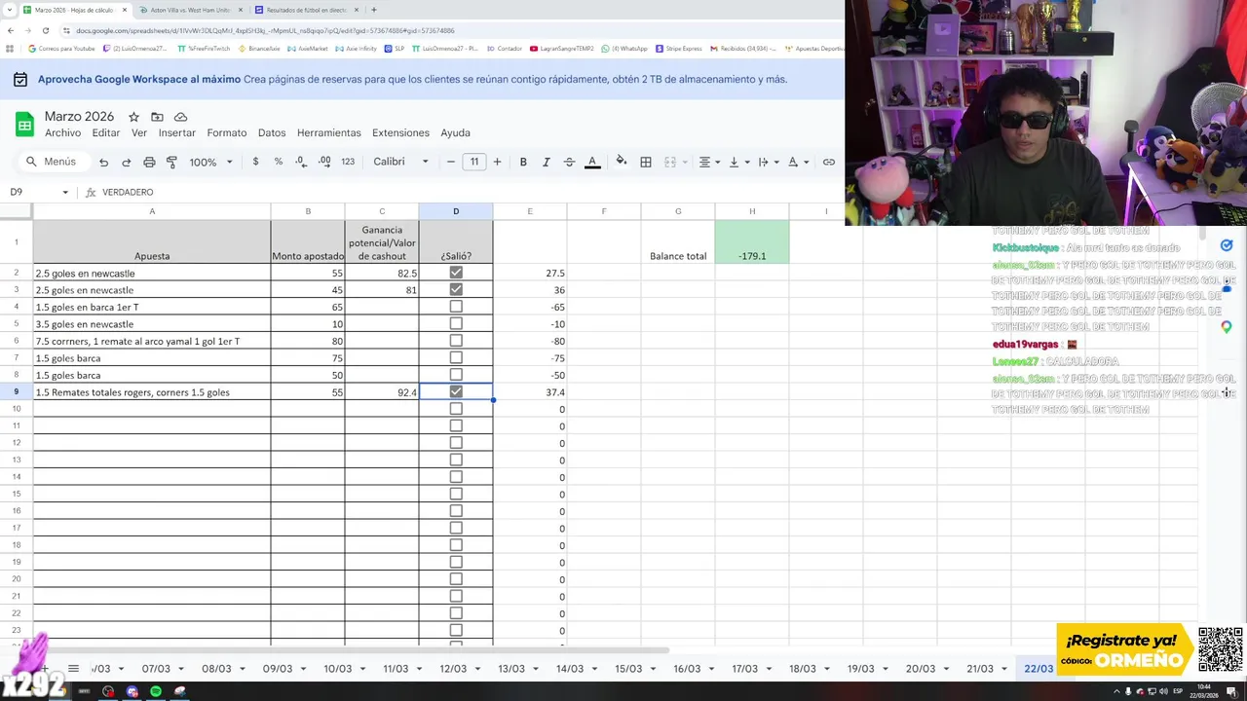Star the Marzo 2026 document

click(x=133, y=117)
